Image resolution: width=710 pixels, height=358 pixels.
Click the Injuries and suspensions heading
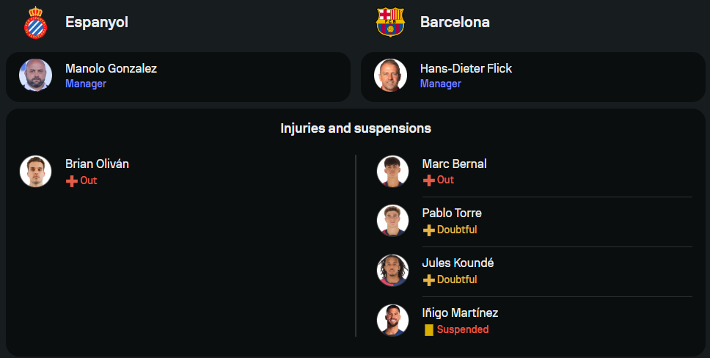(x=356, y=128)
